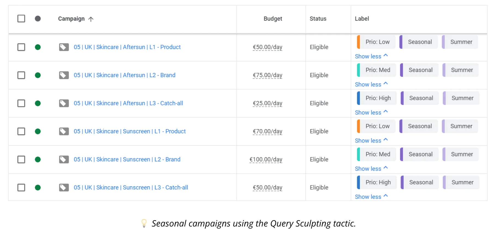Click the shopping tag icon for Aftersun L2 - Brand

pos(64,75)
